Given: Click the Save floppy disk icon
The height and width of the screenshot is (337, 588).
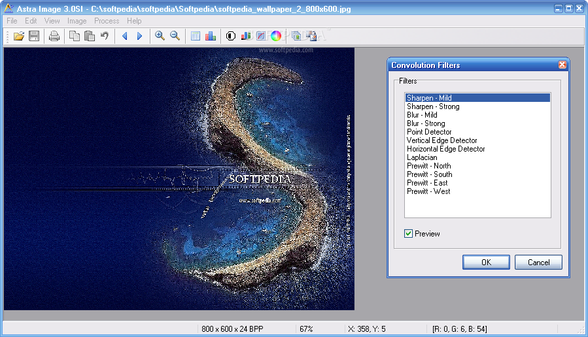Looking at the screenshot, I should coord(34,36).
